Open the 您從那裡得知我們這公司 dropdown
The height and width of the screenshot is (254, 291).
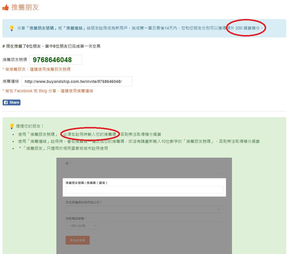144,209
